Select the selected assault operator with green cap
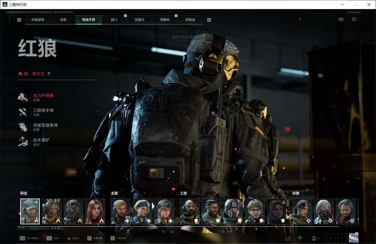This screenshot has width=376, height=244. pyautogui.click(x=30, y=211)
